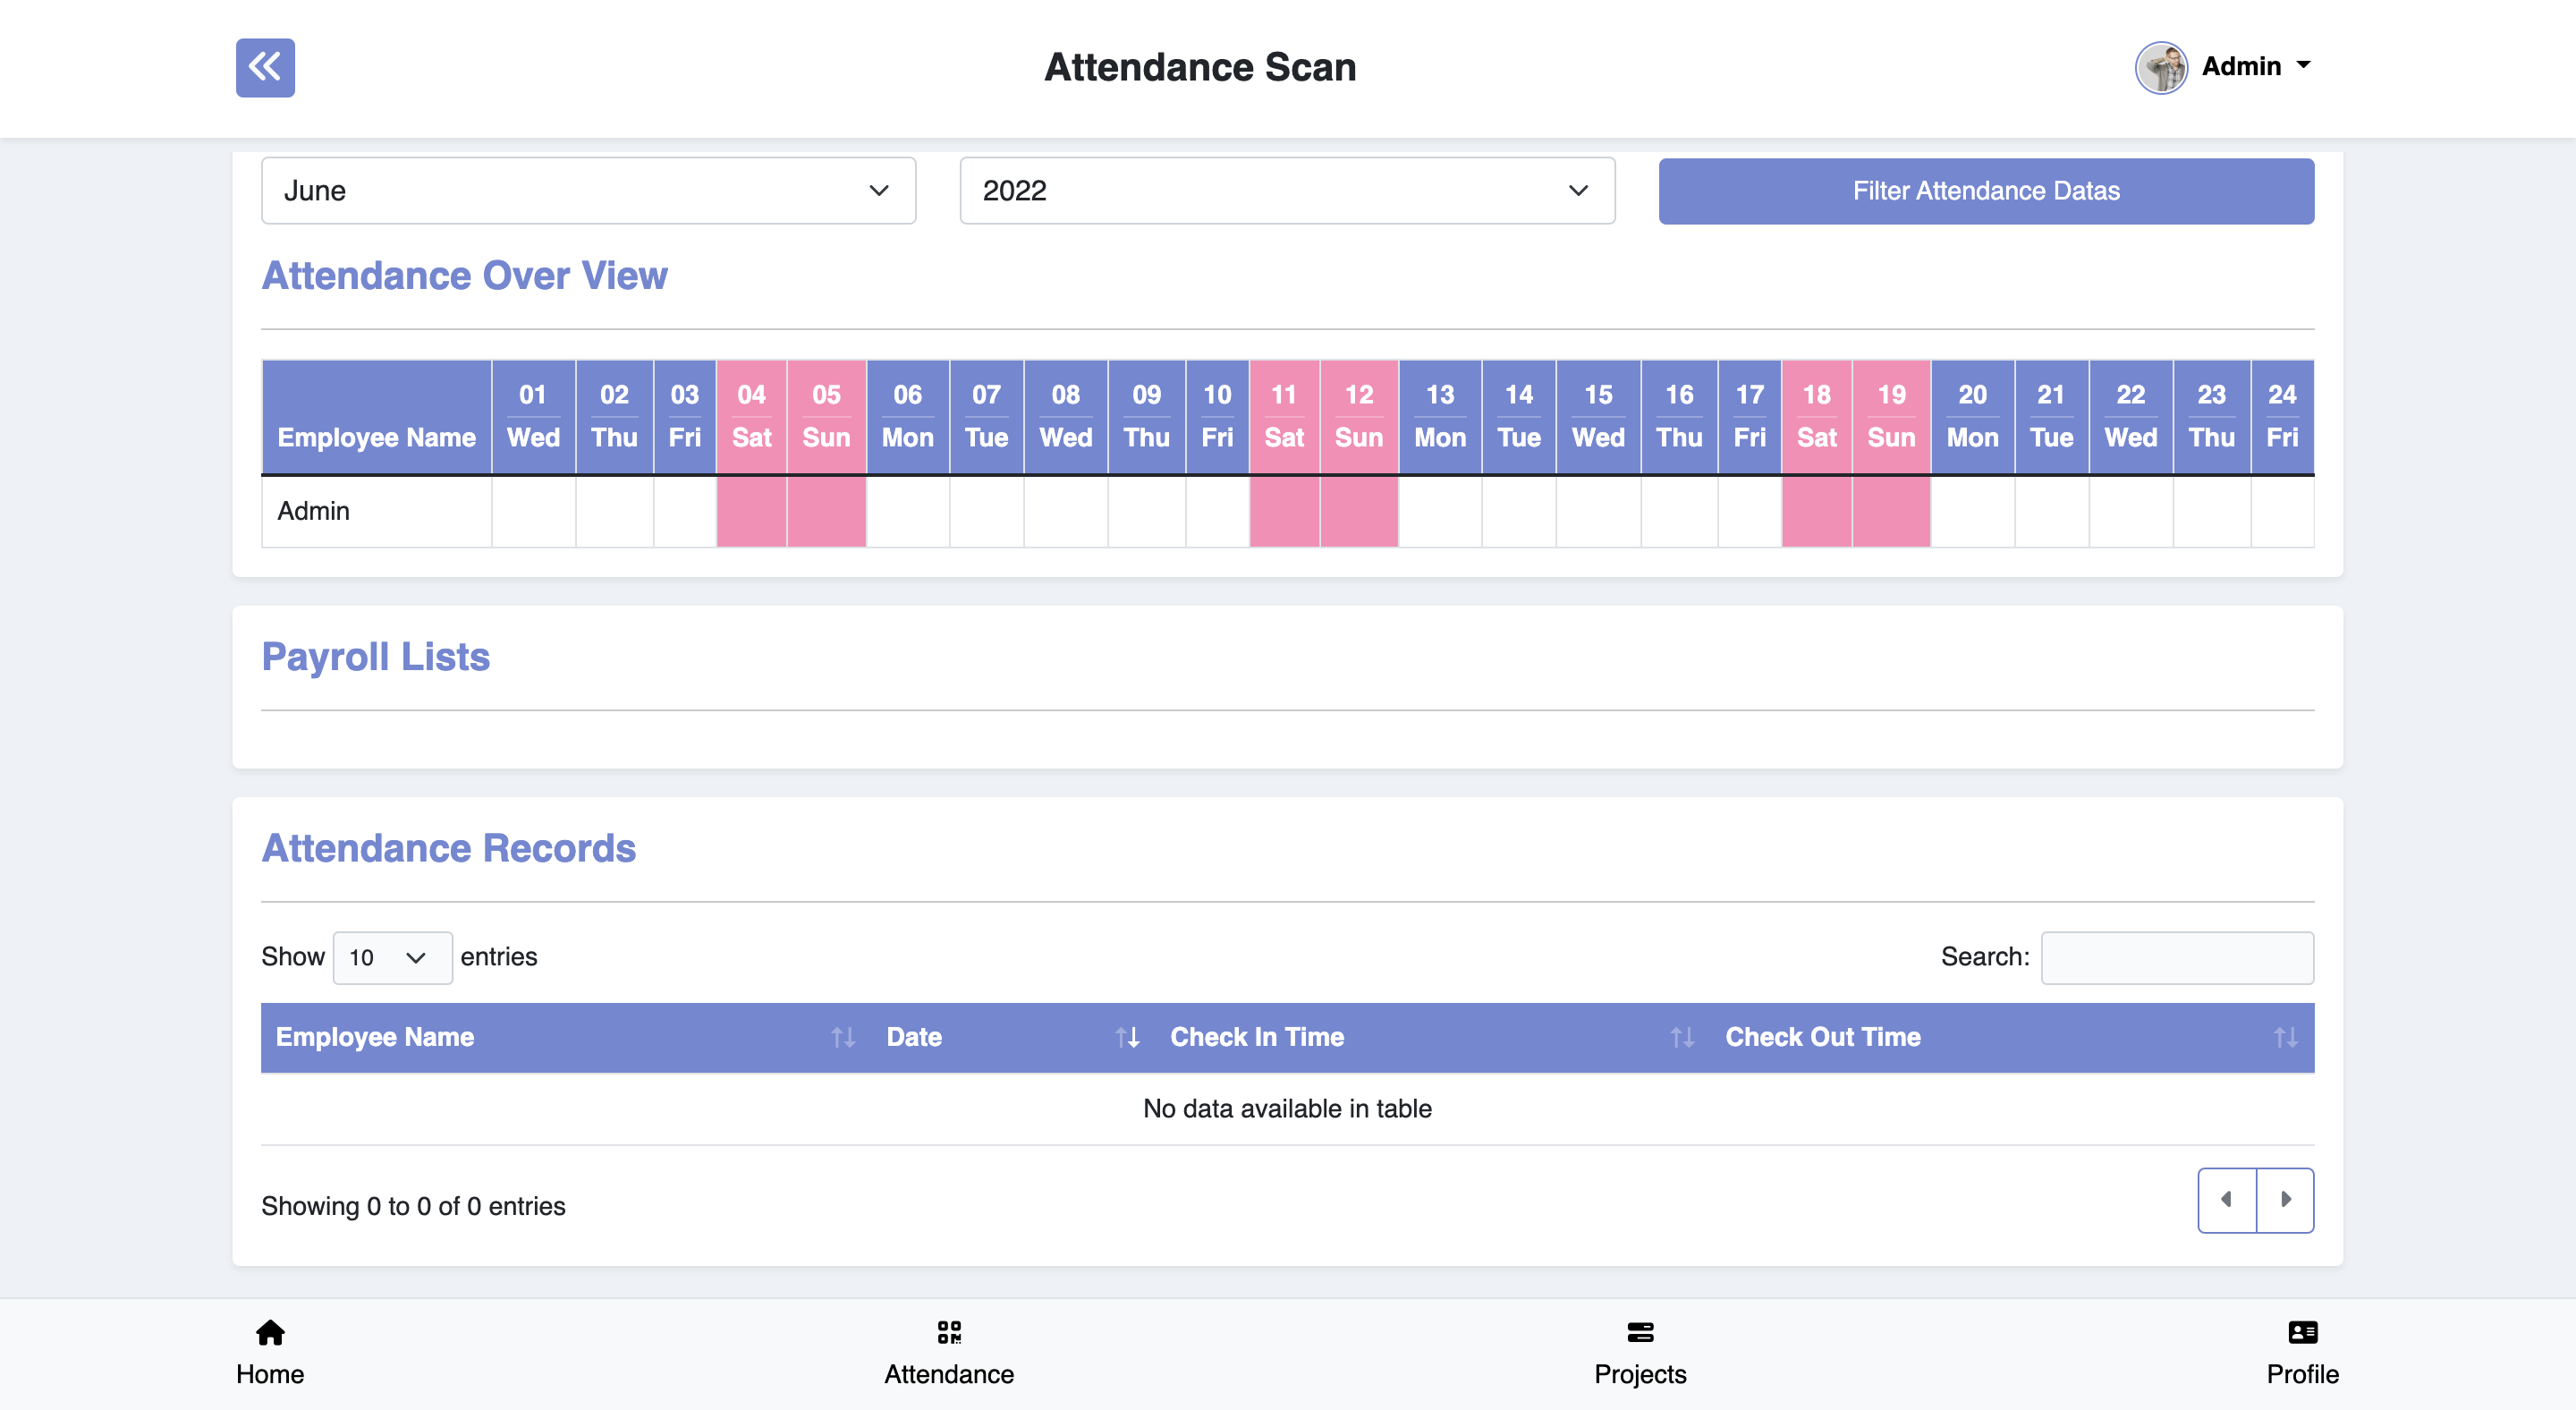Click the Filter Attendance Datas button
The height and width of the screenshot is (1410, 2576).
tap(1986, 190)
